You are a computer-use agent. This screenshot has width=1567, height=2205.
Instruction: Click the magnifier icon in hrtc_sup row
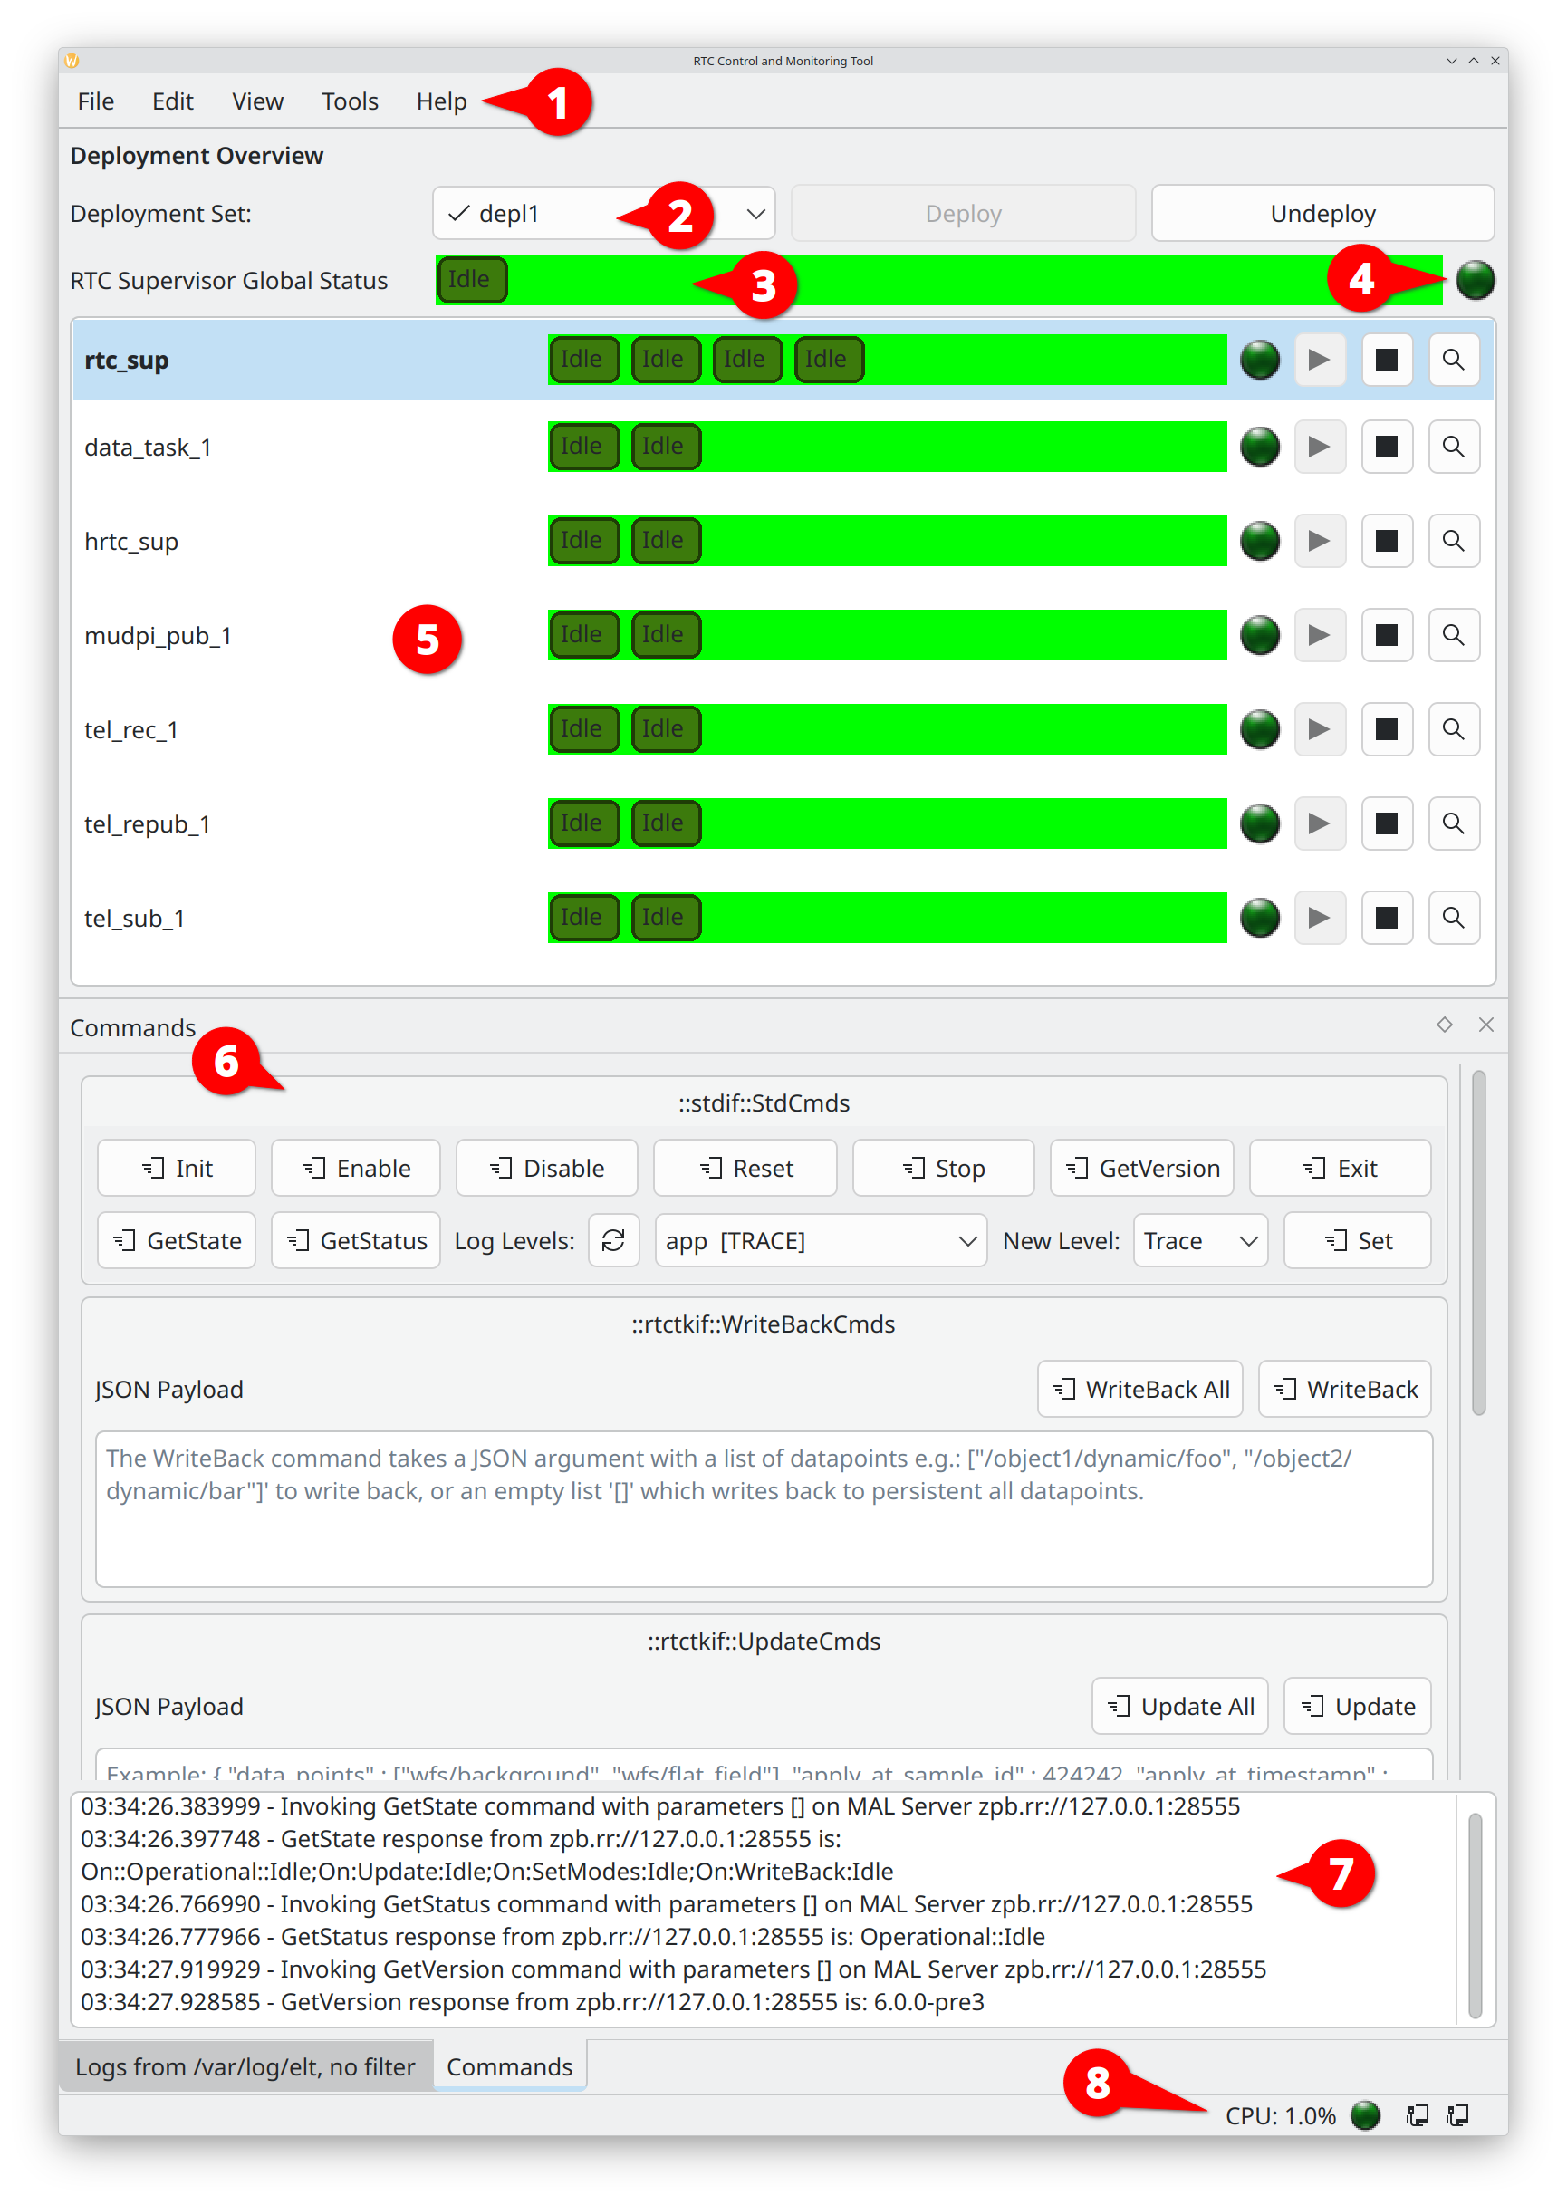pos(1453,542)
